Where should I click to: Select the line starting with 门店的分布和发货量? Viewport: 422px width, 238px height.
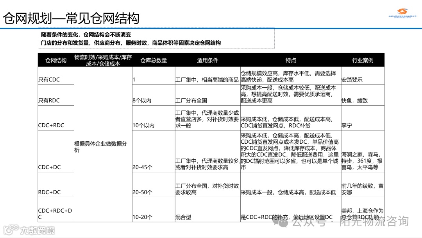click(x=131, y=43)
